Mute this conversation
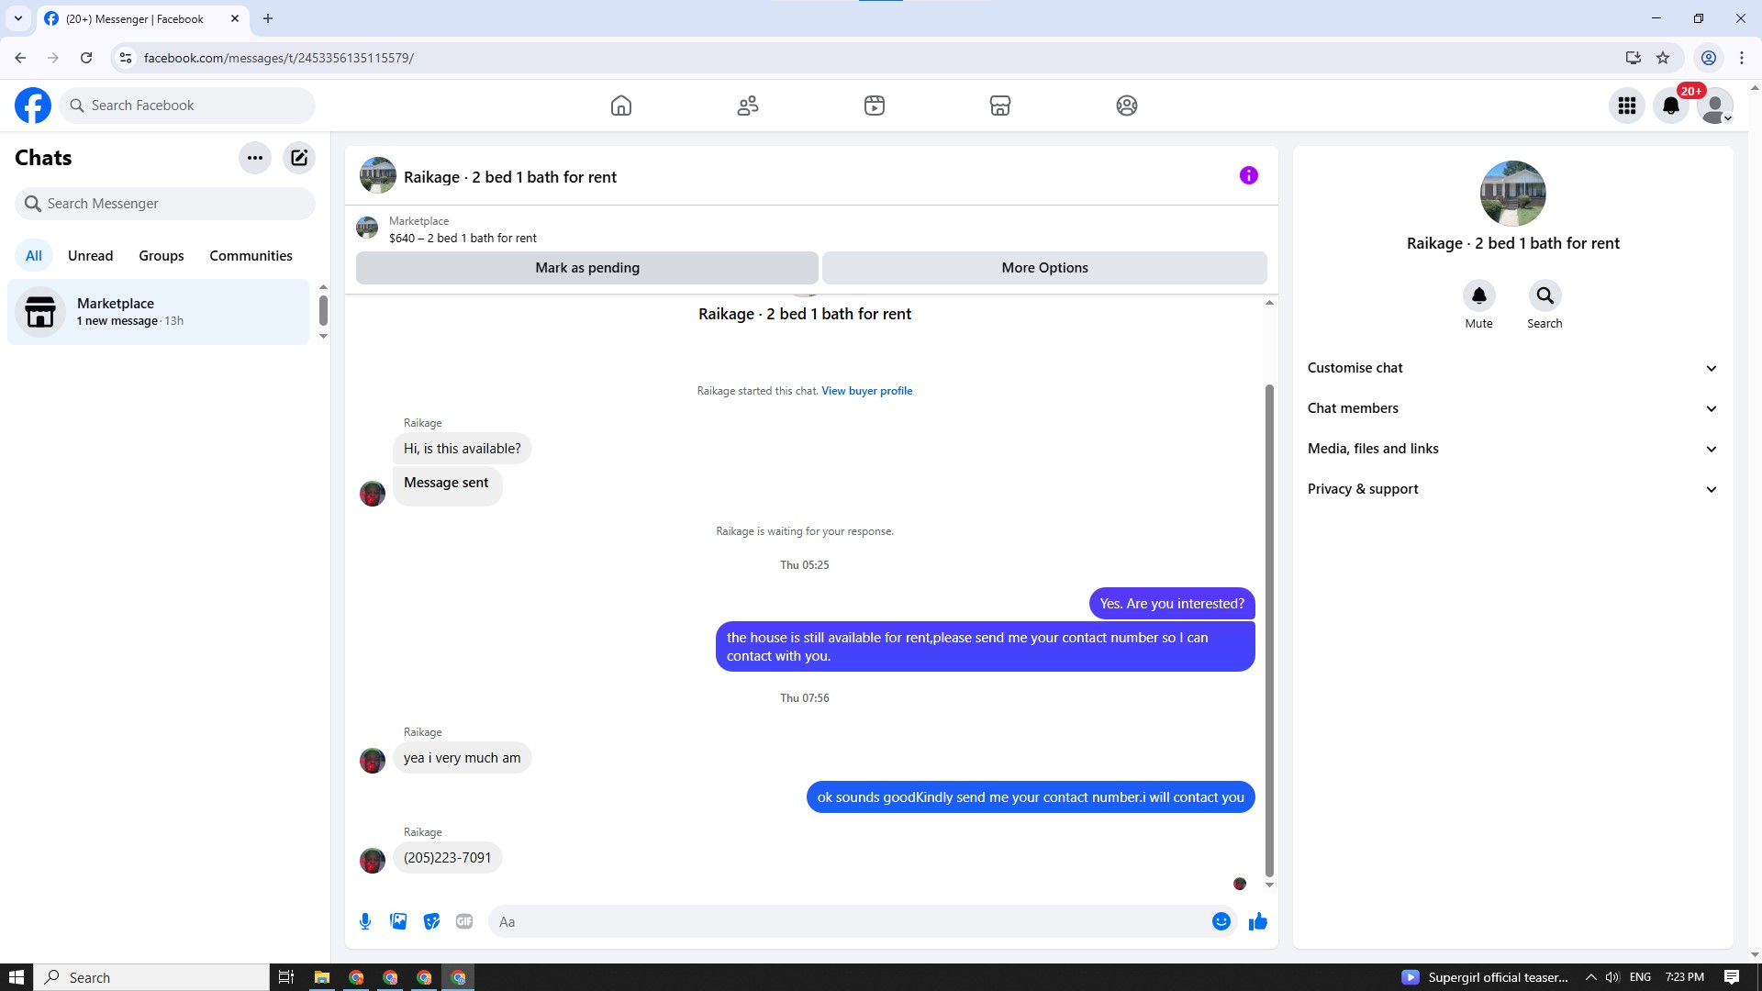This screenshot has width=1762, height=991. [x=1478, y=296]
